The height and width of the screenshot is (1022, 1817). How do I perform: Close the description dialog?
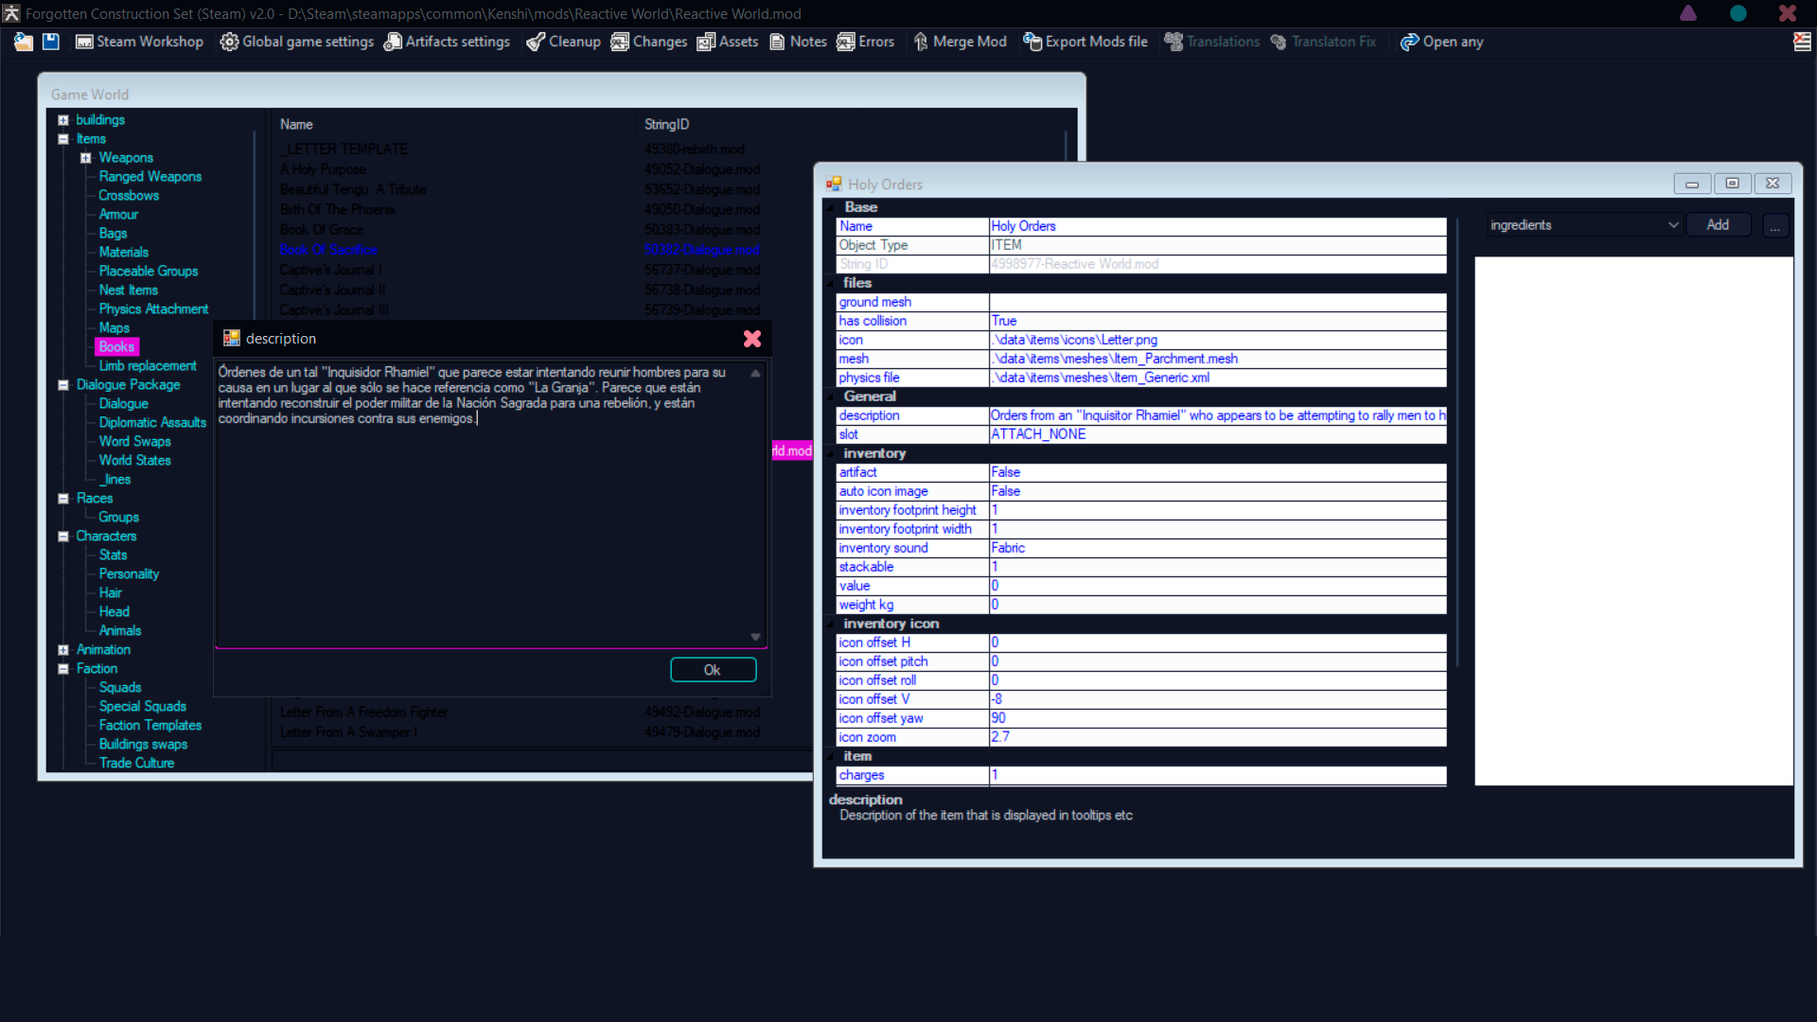click(x=752, y=339)
